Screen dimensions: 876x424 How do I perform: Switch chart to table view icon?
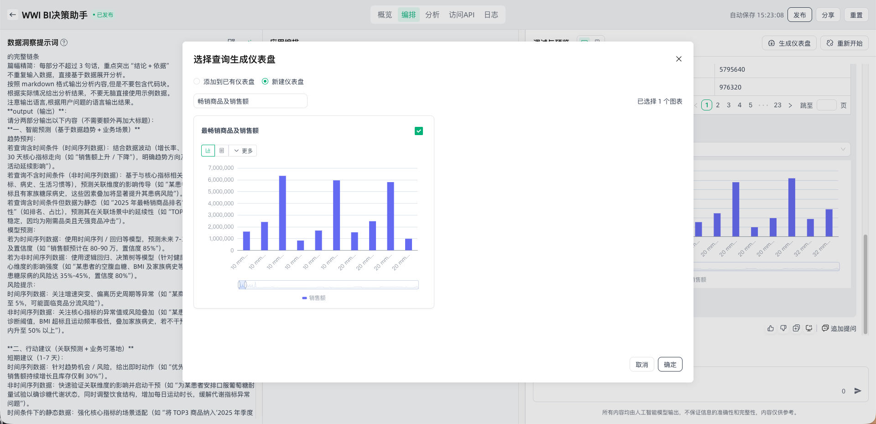(222, 151)
